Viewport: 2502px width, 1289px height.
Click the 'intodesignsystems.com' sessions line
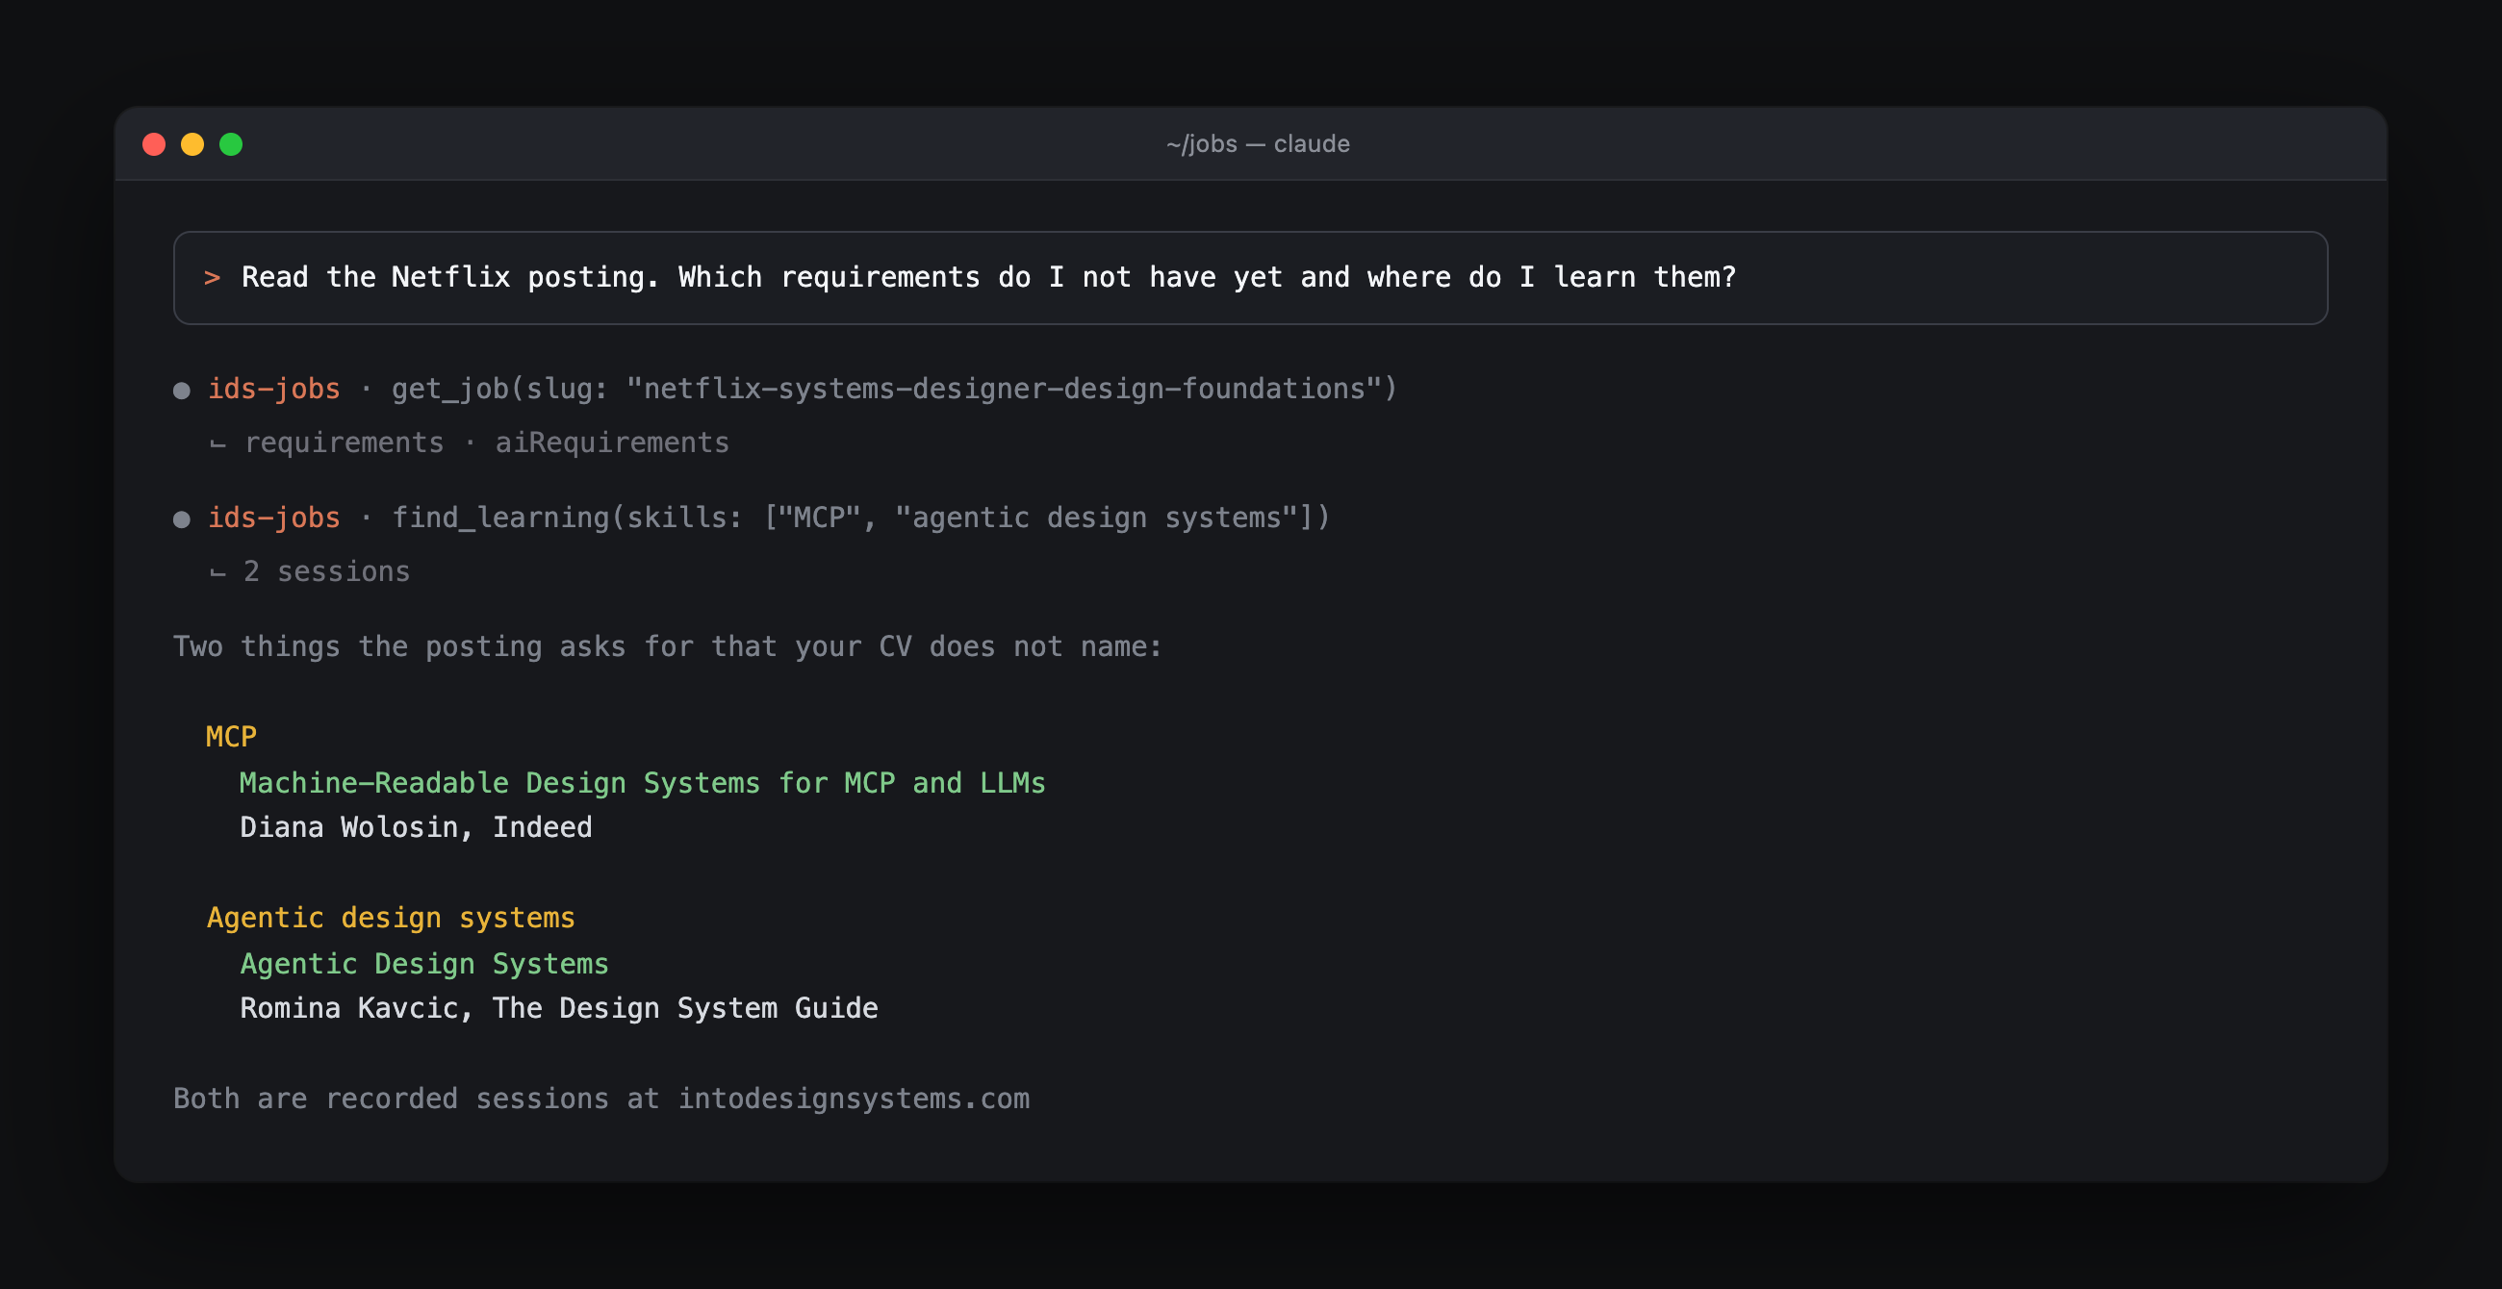(601, 1099)
